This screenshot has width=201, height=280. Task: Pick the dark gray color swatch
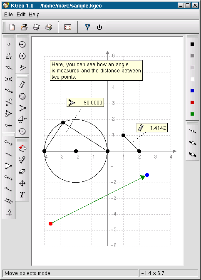coord(192,56)
